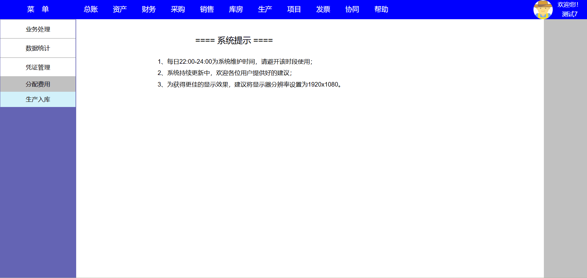587x278 pixels.
Task: Select 分配费用 in the sidebar
Action: coord(38,84)
